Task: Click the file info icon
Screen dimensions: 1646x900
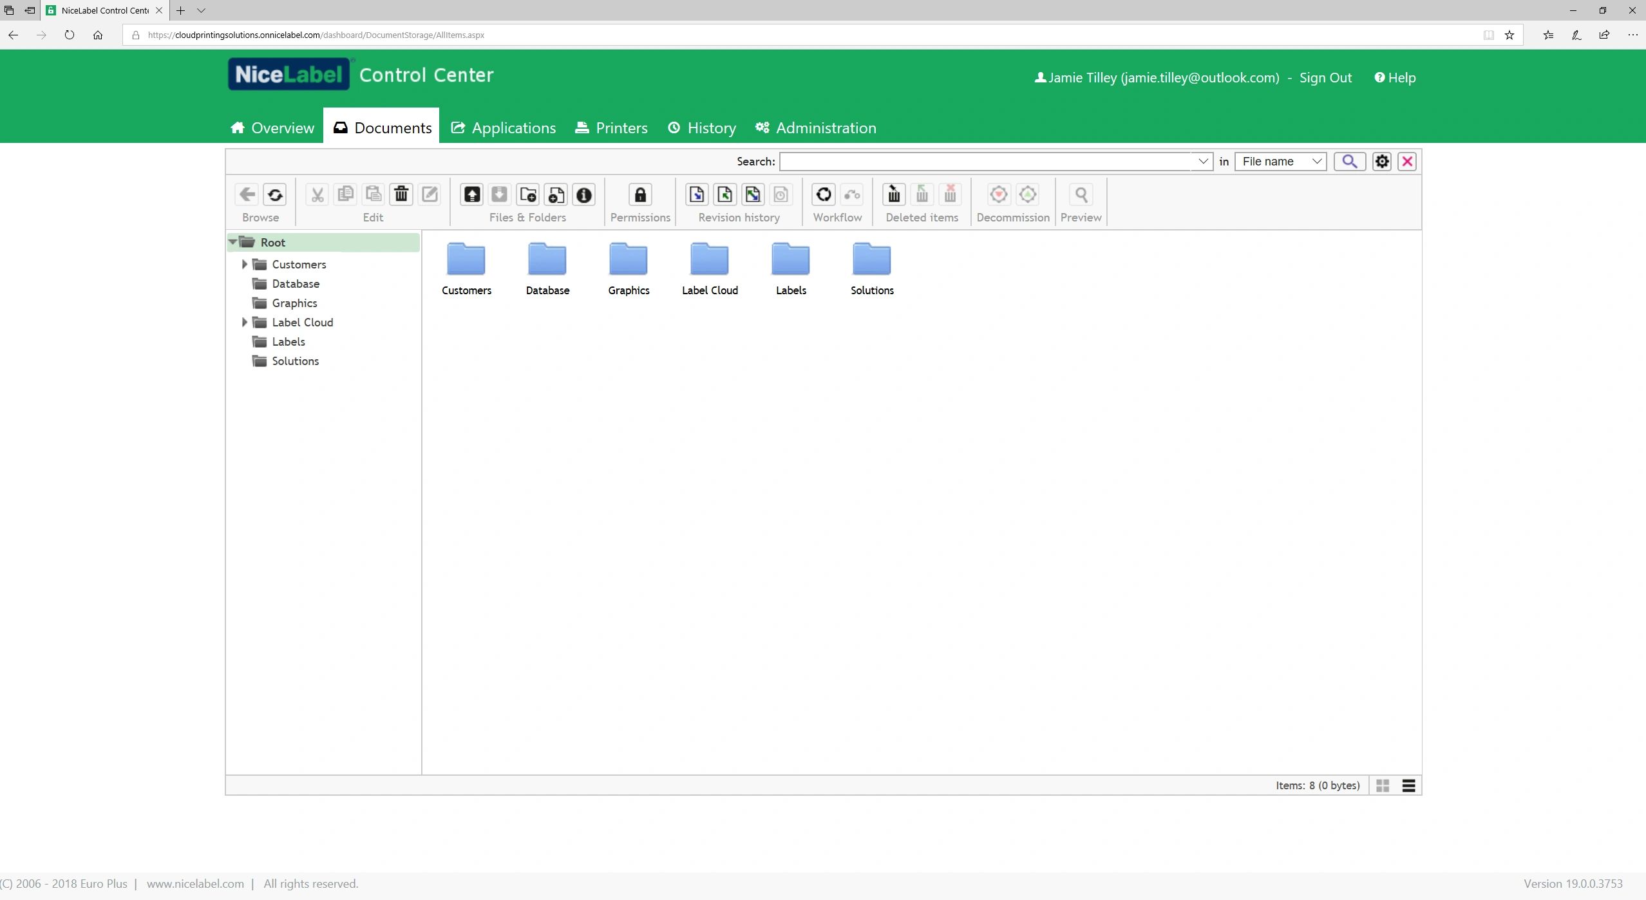Action: pos(584,194)
